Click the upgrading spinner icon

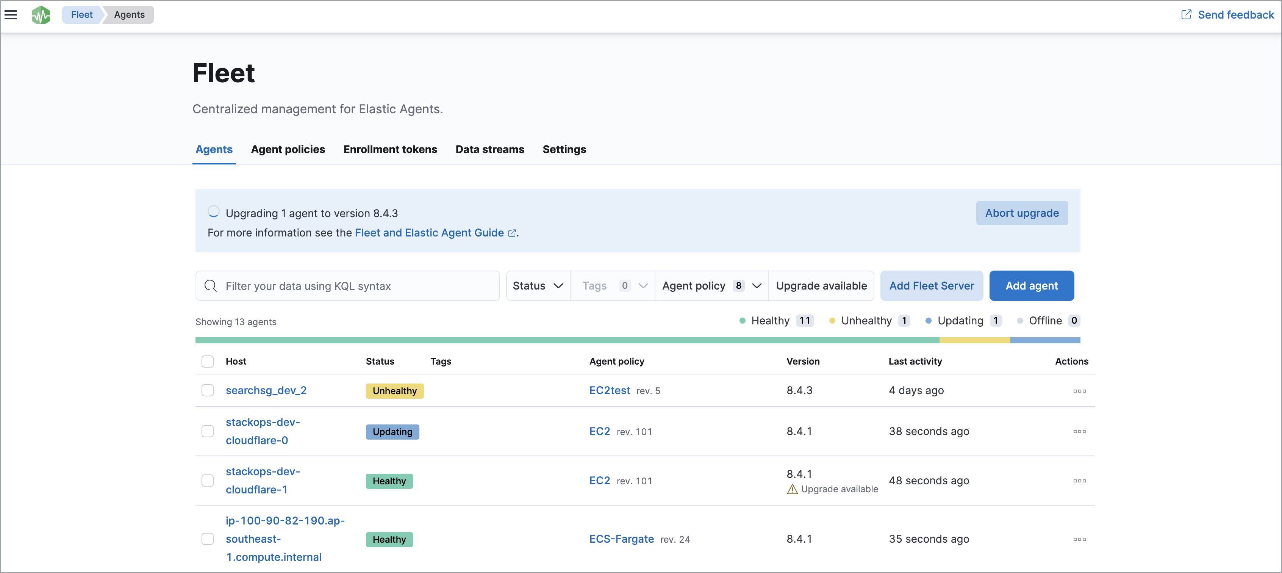point(214,212)
